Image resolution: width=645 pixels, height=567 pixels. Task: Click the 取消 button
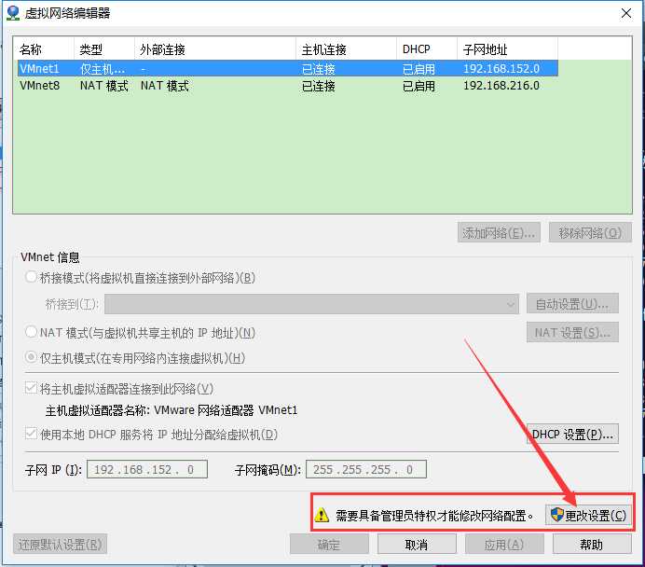click(x=417, y=545)
